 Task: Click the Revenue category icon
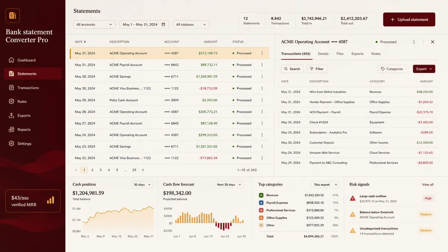pos(261,195)
